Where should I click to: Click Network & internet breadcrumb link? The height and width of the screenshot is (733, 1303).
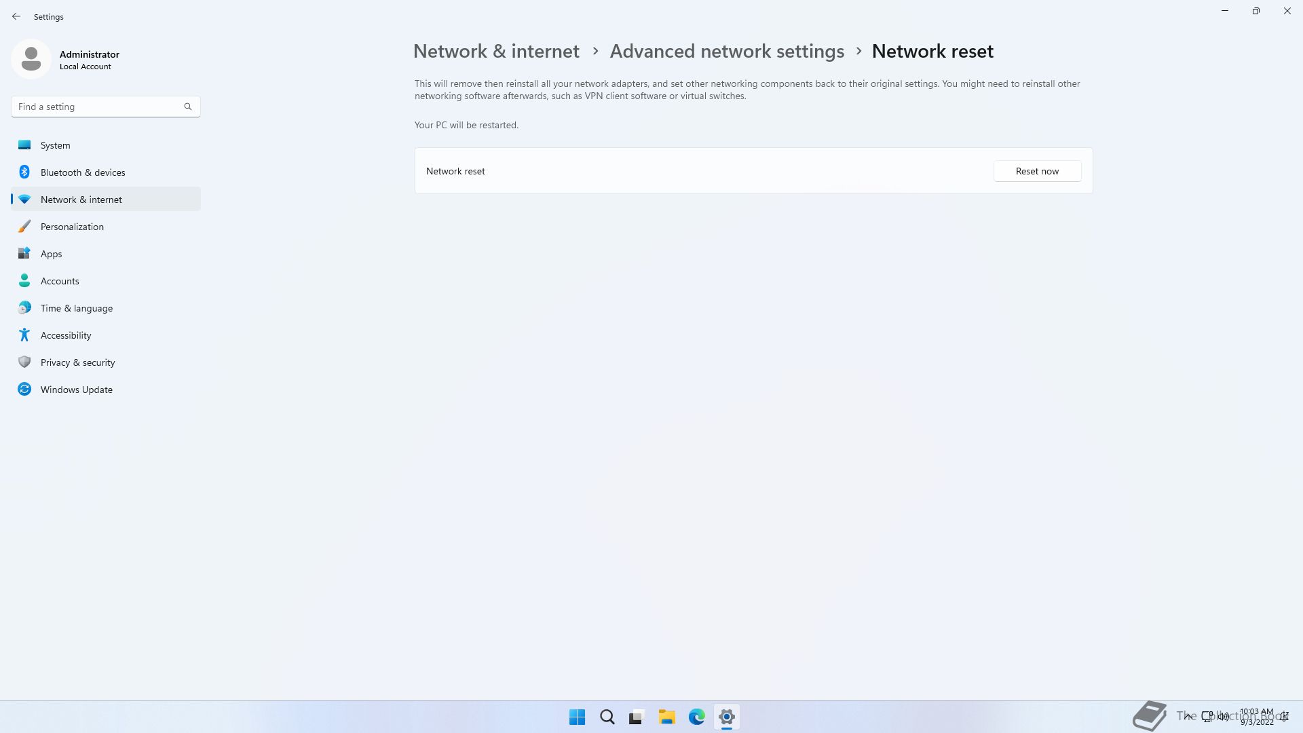coord(496,51)
